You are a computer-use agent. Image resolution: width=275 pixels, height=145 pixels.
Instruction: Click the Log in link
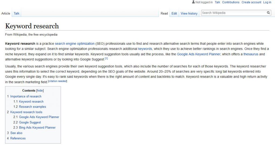(x=267, y=2)
